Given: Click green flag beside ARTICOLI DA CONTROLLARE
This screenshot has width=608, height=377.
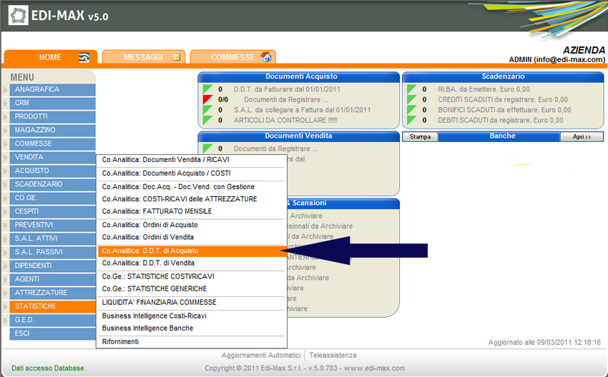Looking at the screenshot, I should pyautogui.click(x=207, y=121).
